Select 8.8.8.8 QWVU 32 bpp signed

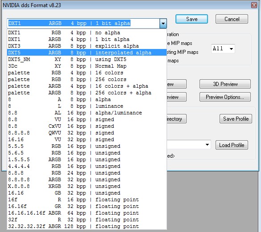tap(87, 133)
